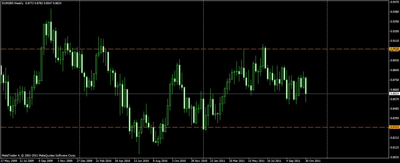Click the 3 Oct 2010 date label
The image size is (400, 163).
click(179, 161)
